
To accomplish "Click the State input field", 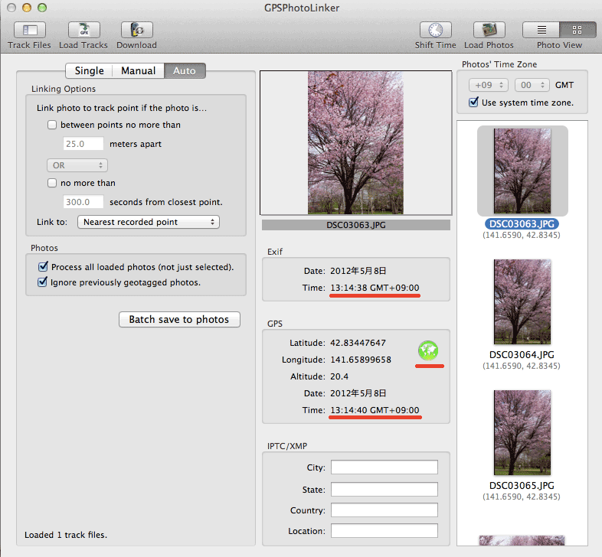I will click(384, 490).
